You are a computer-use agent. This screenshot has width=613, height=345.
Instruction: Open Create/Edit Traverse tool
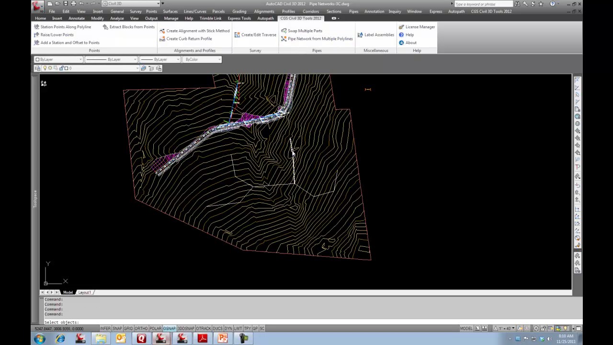(x=255, y=34)
